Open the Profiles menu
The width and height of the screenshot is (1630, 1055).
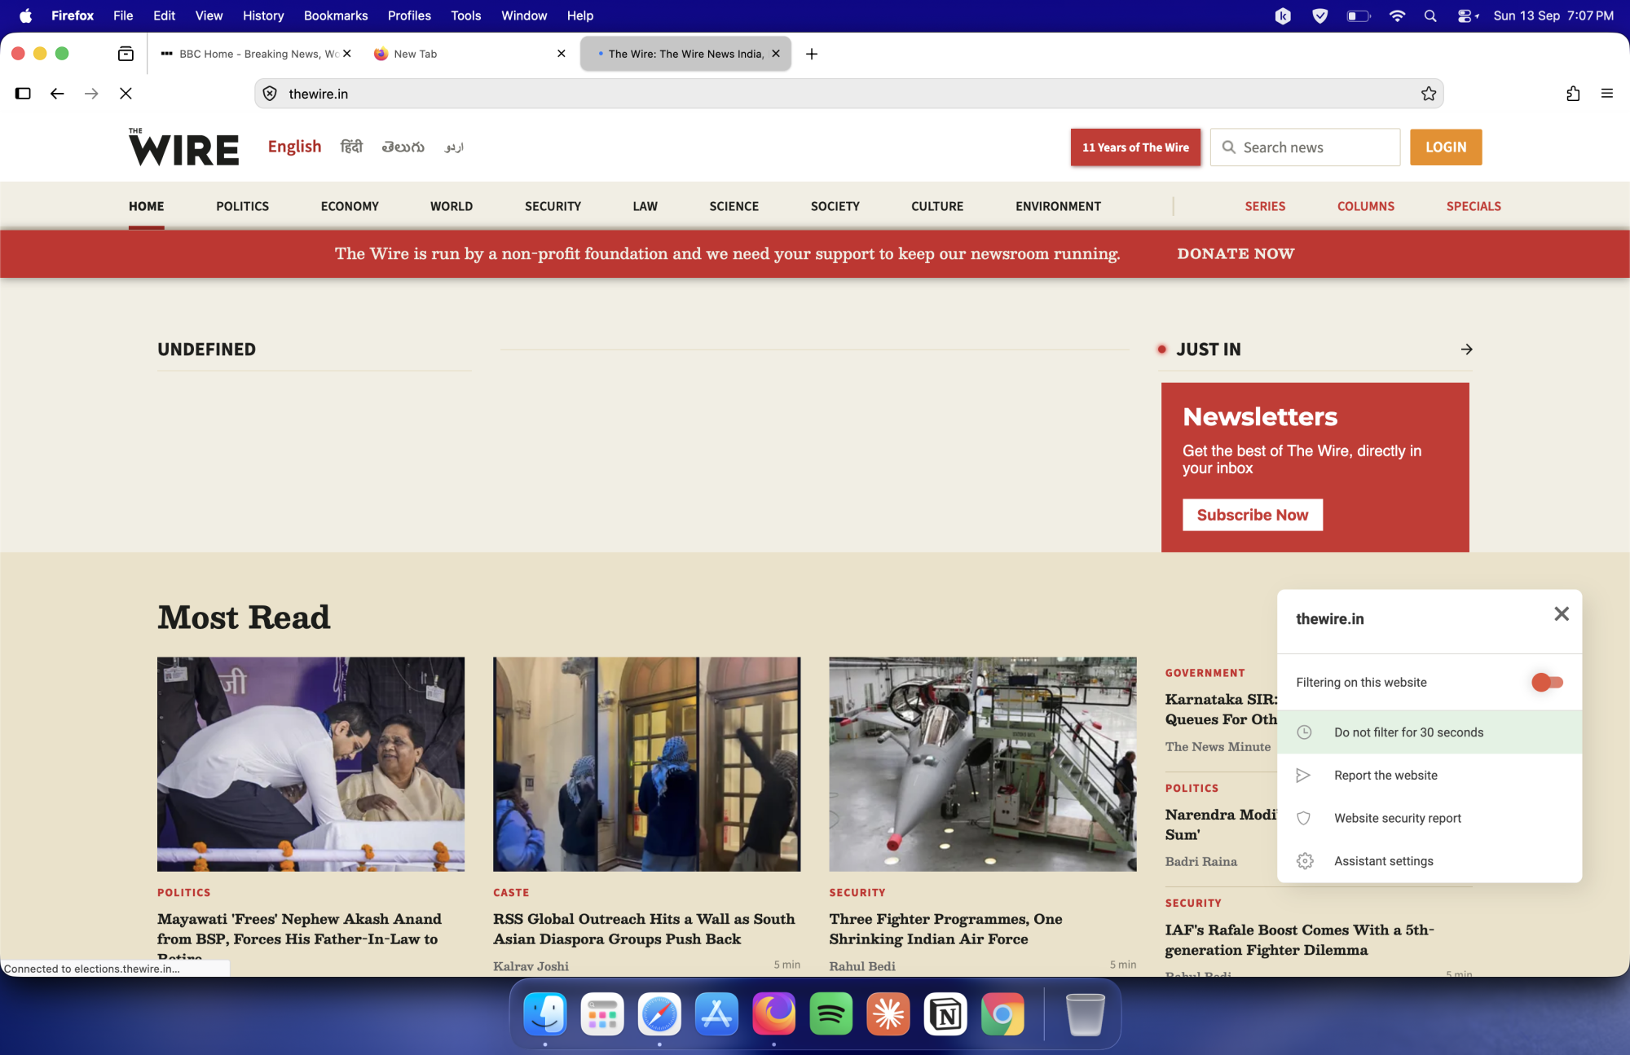pos(409,15)
